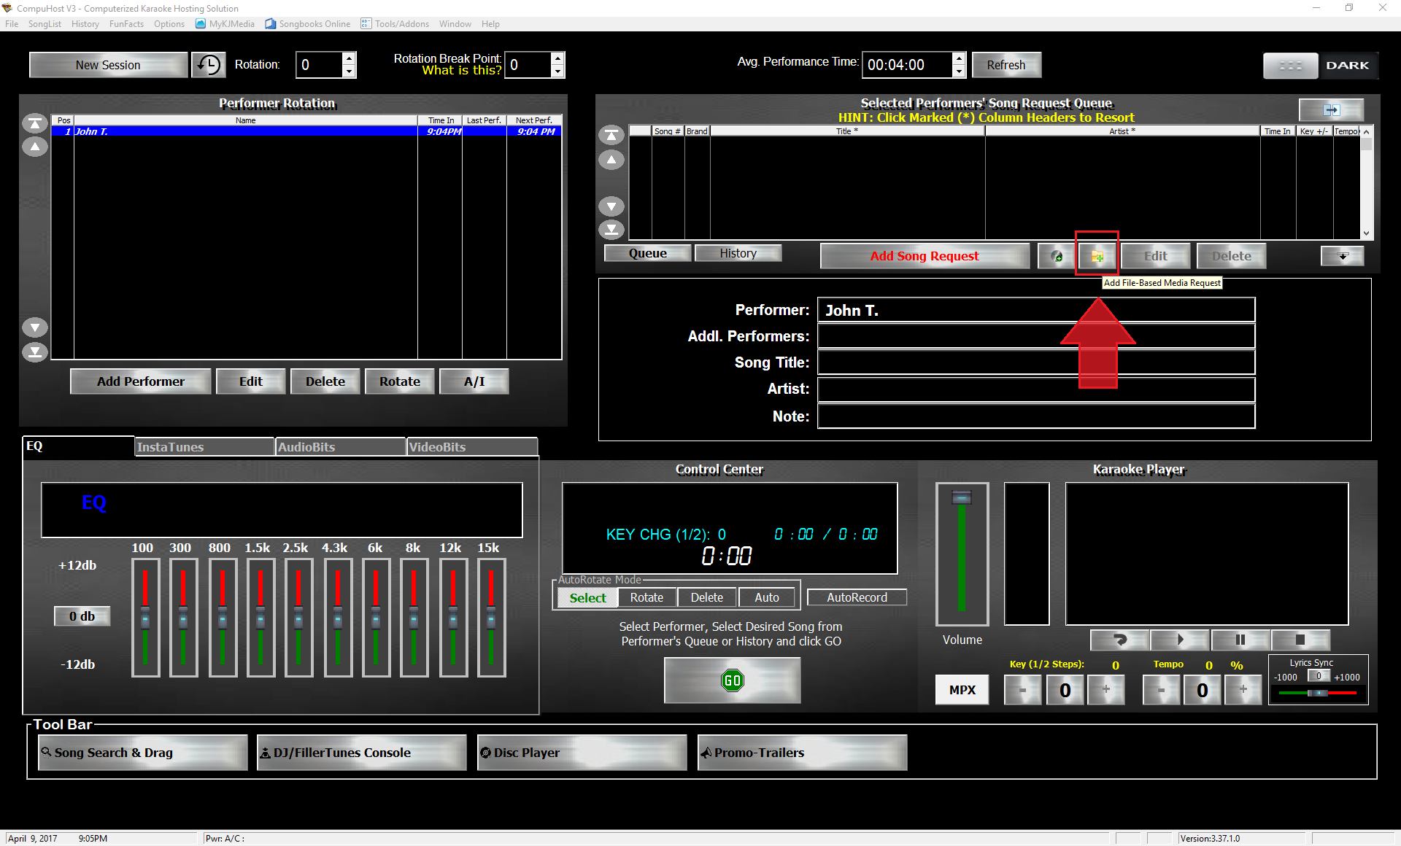Switch to InstaTunes tab
Viewport: 1401px width, 846px height.
tap(204, 447)
